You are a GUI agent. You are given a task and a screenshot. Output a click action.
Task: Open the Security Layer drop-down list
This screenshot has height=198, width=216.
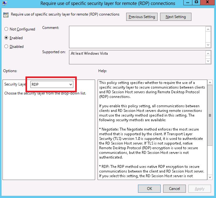click(71, 84)
